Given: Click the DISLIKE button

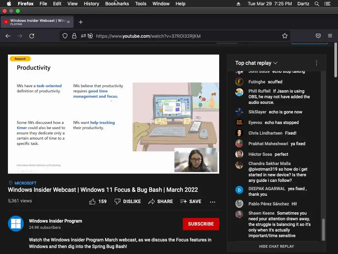Looking at the screenshot, I should [128, 201].
